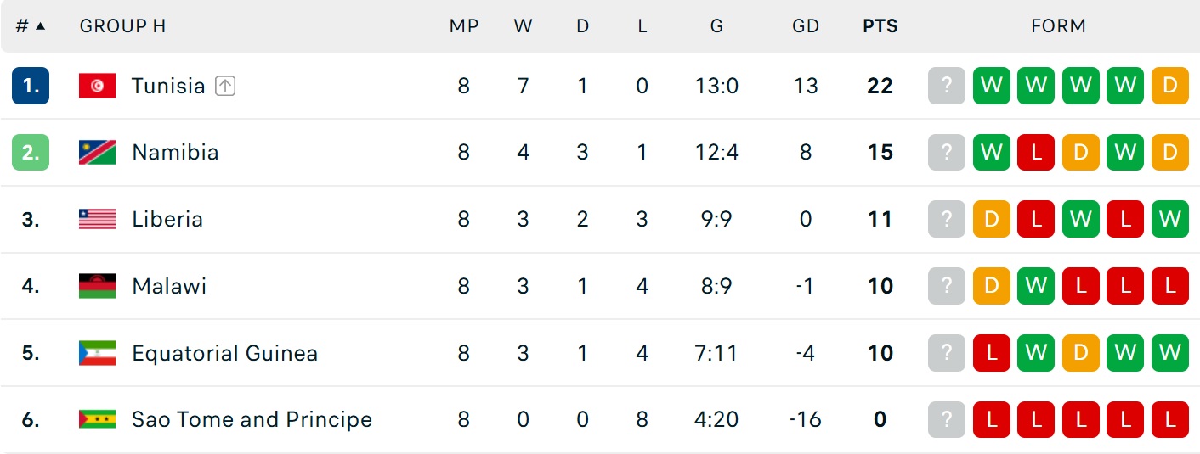Open the Namibia team link
The image size is (1200, 454).
175,153
